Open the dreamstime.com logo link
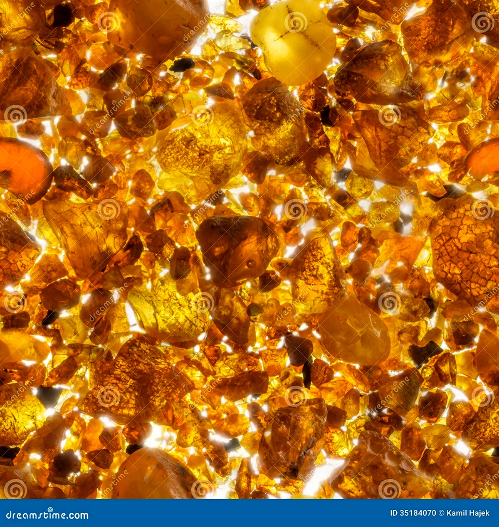The height and width of the screenshot is (527, 499). coord(47,515)
